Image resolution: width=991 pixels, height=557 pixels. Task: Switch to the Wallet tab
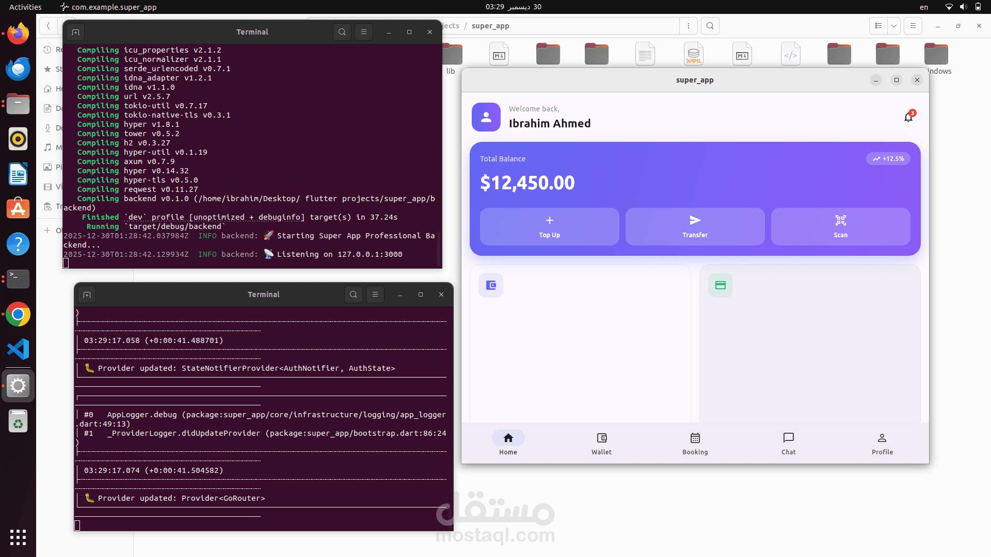[x=601, y=444]
